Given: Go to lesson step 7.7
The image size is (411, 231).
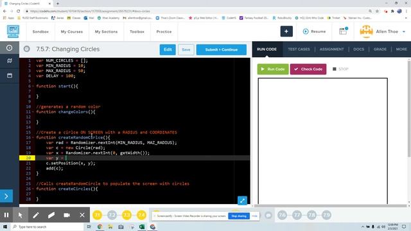Looking at the screenshot, I should coord(297,215).
